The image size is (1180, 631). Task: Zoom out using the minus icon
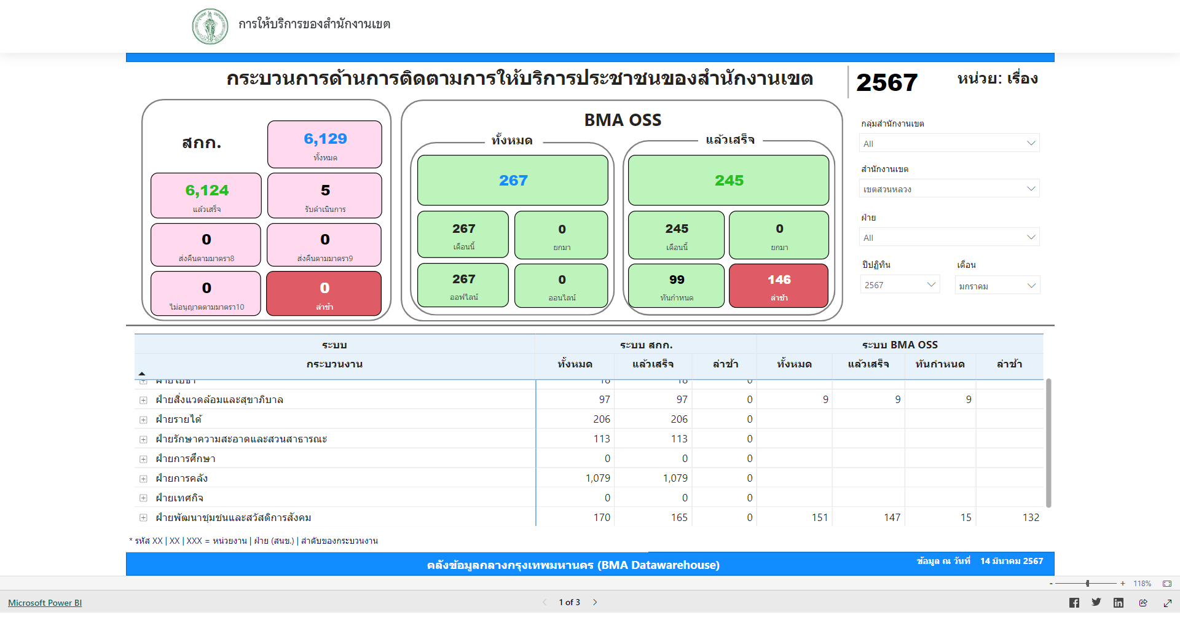pos(1051,584)
